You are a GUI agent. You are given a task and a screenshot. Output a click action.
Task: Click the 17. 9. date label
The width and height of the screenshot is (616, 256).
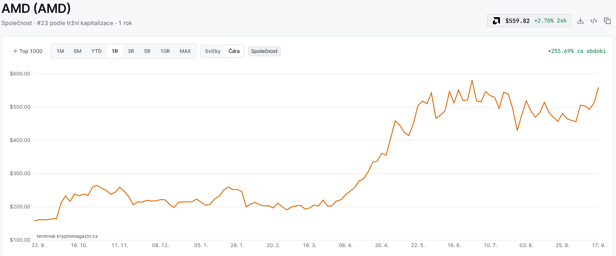(599, 245)
